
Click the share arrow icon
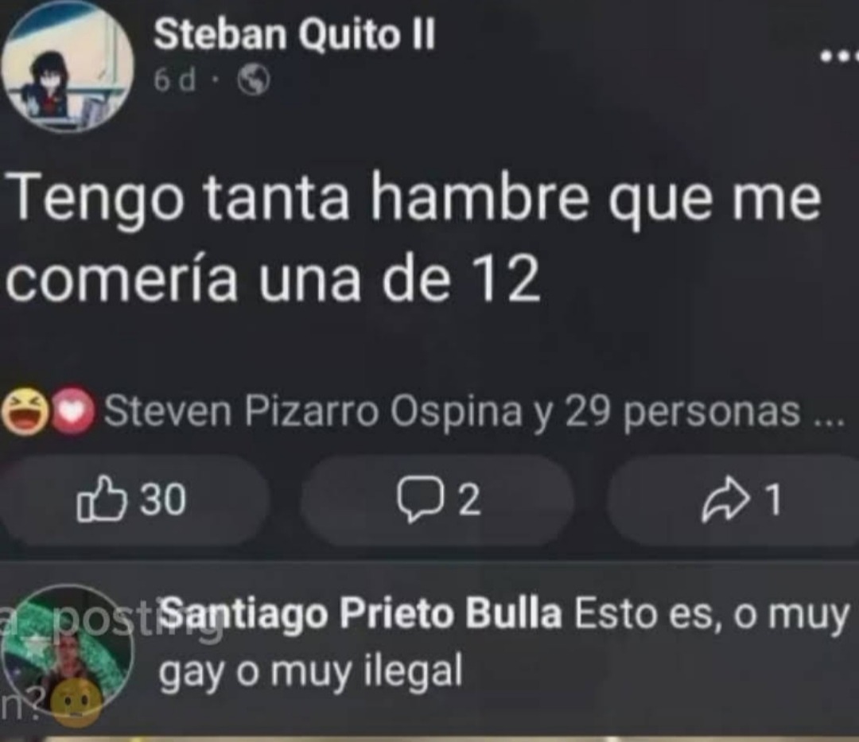click(726, 499)
